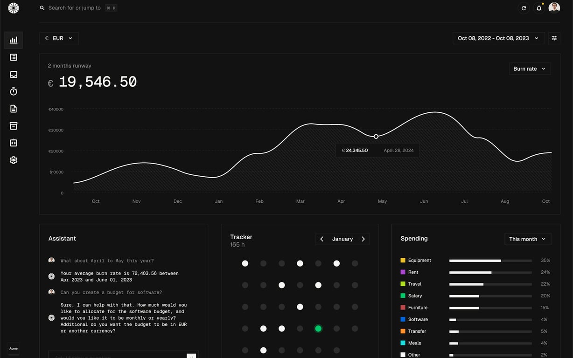Viewport: 573px width, 358px height.
Task: Go to previous month in Tracker
Action: pyautogui.click(x=322, y=239)
